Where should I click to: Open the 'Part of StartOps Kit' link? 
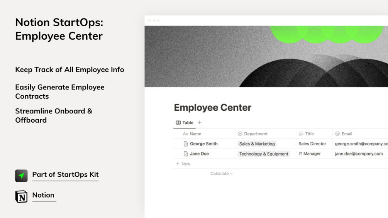coord(65,174)
